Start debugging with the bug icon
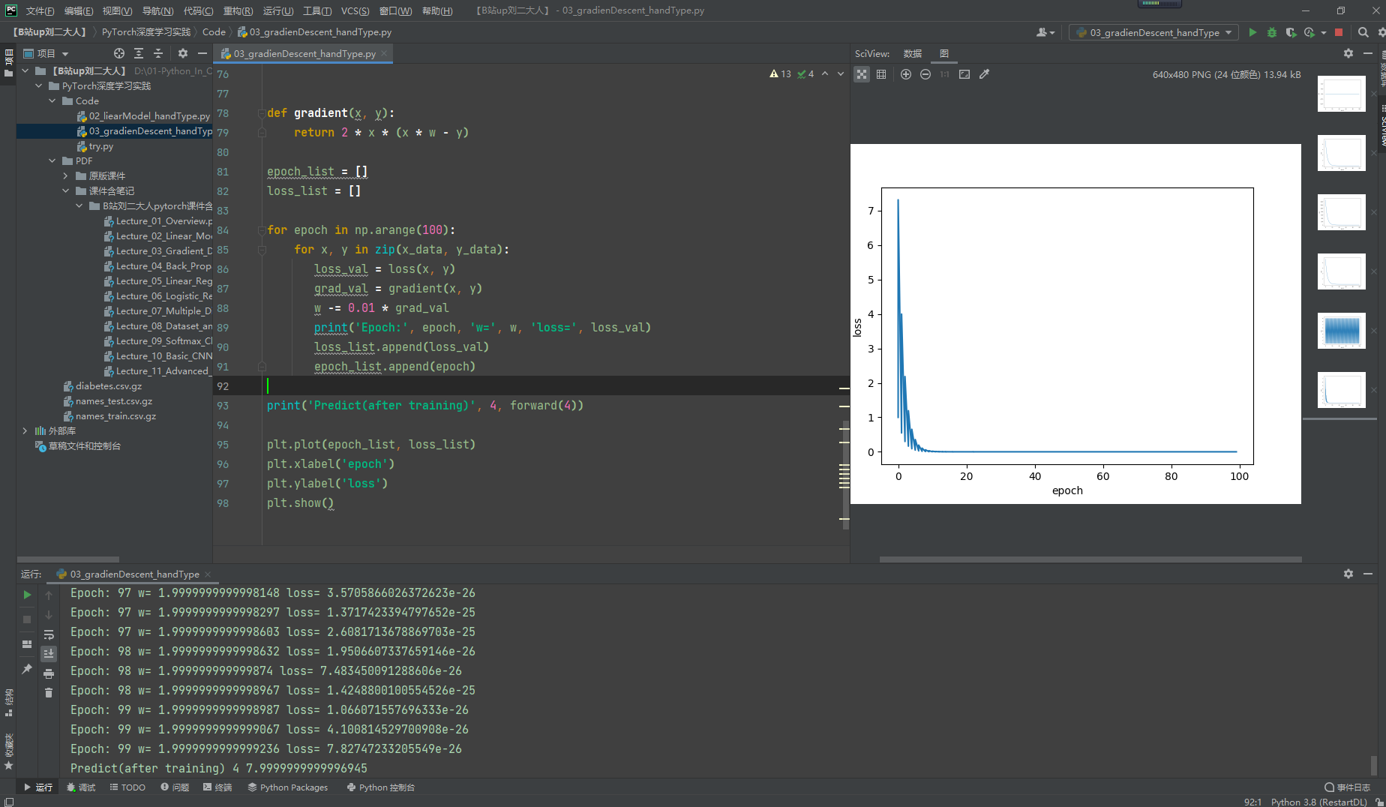This screenshot has height=807, width=1386. [x=1272, y=32]
